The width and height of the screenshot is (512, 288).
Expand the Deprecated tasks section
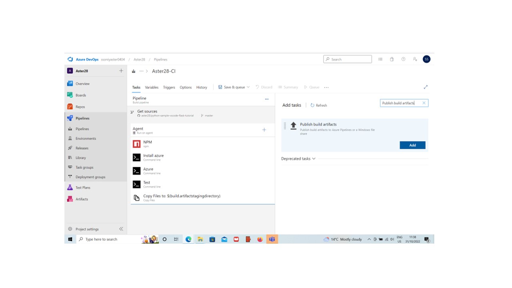click(x=298, y=159)
